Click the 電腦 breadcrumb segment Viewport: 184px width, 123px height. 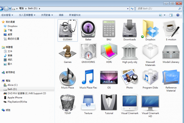21,8
